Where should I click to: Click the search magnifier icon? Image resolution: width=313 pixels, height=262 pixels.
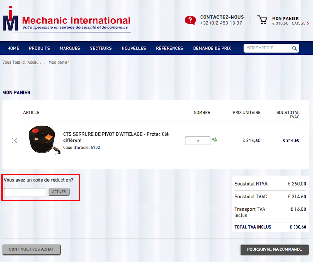(x=295, y=48)
